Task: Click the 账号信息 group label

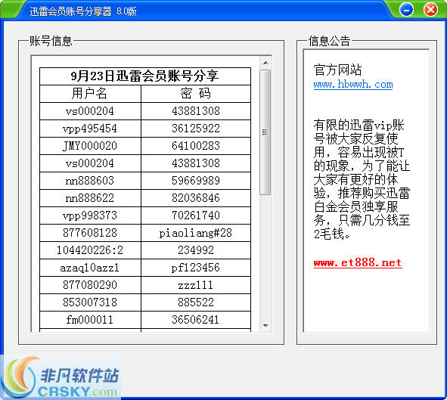Action: click(x=51, y=41)
